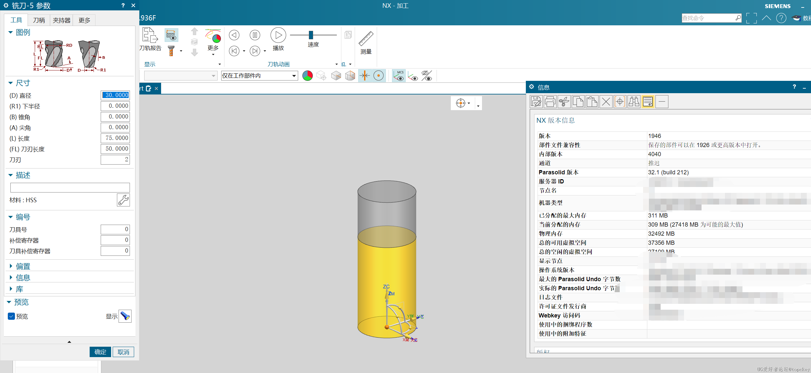The width and height of the screenshot is (811, 373).
Task: Paste from clipboard in info window
Action: [592, 102]
